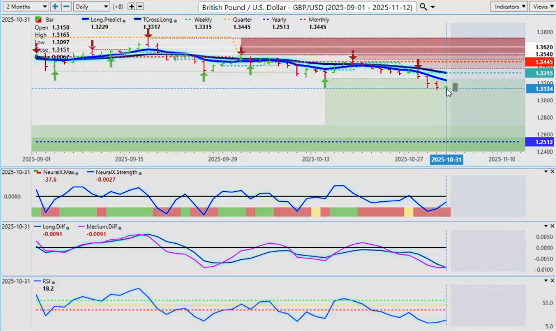Screen dimensions: 556x331
Task: Click the blue minus zoom-out time range button
Action: [x=66, y=7]
